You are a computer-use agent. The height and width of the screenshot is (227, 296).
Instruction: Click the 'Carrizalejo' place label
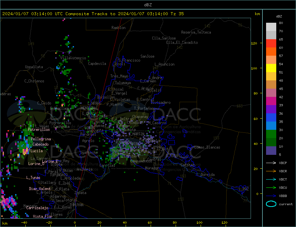pos(37,208)
